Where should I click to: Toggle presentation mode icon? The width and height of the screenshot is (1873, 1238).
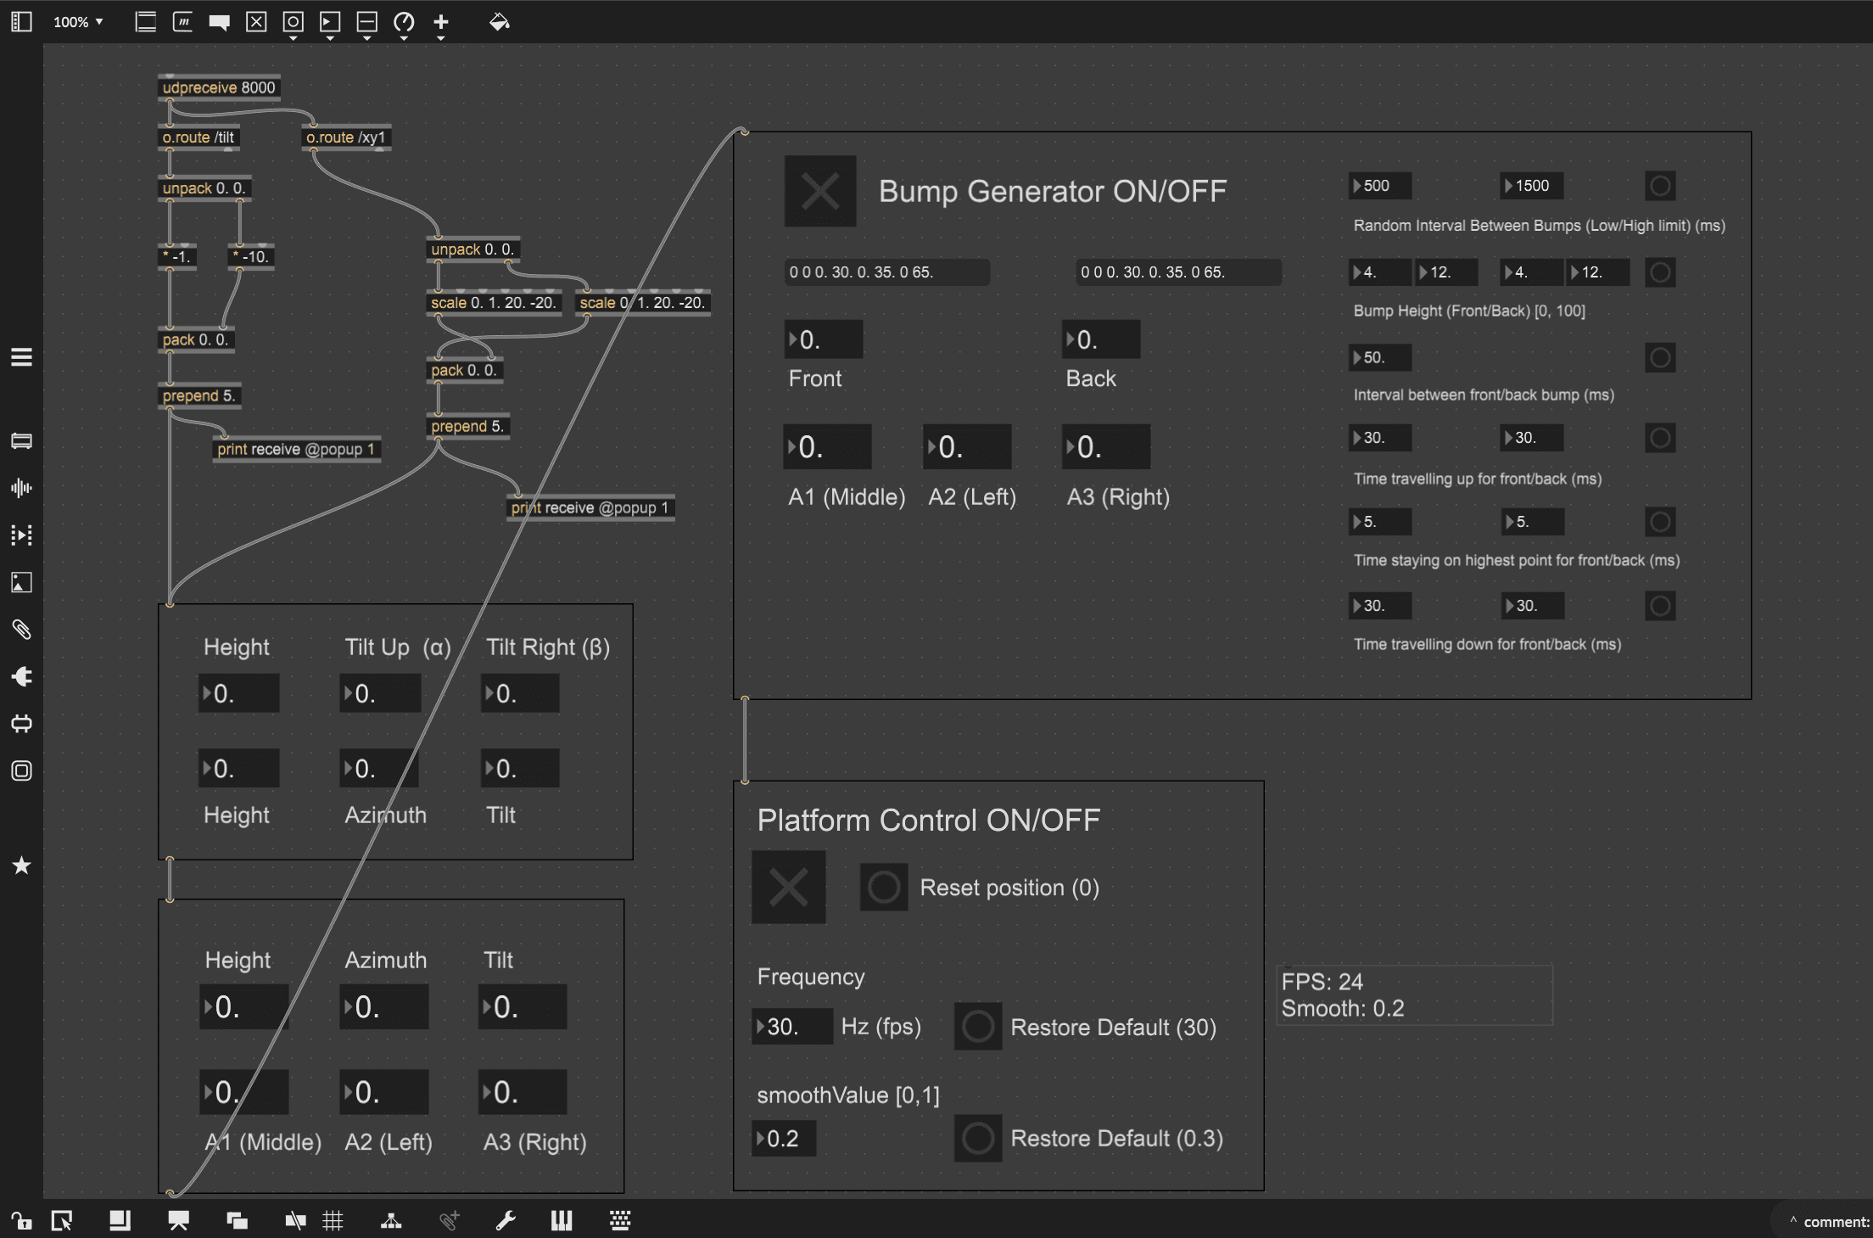[x=178, y=1221]
